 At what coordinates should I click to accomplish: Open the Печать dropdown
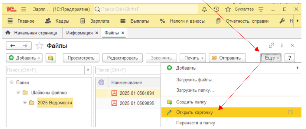193,58
